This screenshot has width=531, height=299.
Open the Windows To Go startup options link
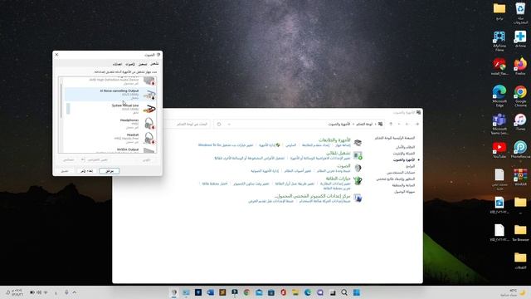tap(226, 145)
